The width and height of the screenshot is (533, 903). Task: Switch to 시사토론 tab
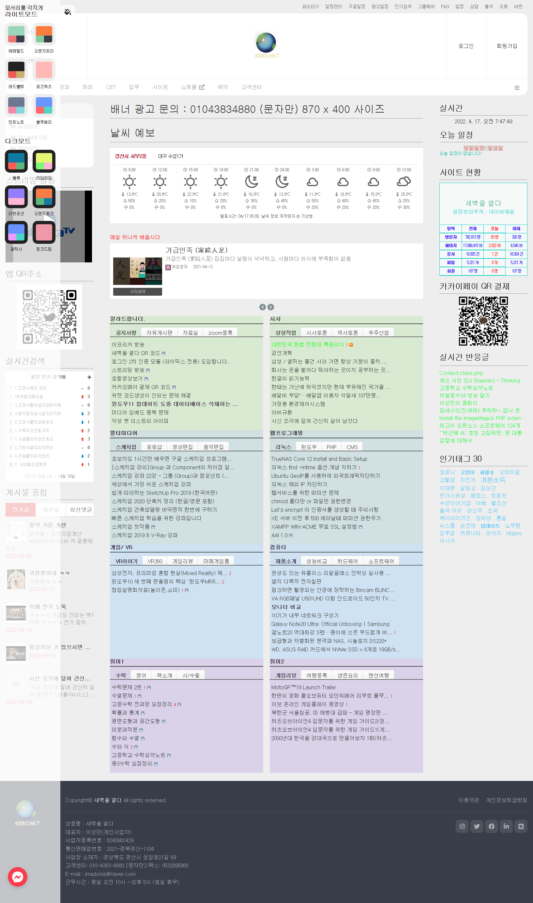coord(317,333)
